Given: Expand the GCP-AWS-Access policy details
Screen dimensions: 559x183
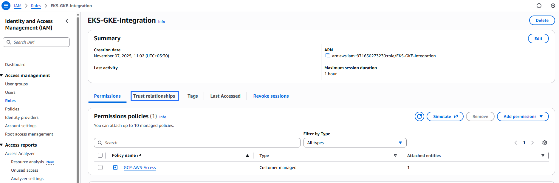Looking at the screenshot, I should pyautogui.click(x=115, y=167).
